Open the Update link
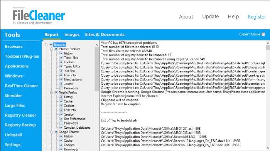This screenshot has height=151, width=270. pos(211,17)
